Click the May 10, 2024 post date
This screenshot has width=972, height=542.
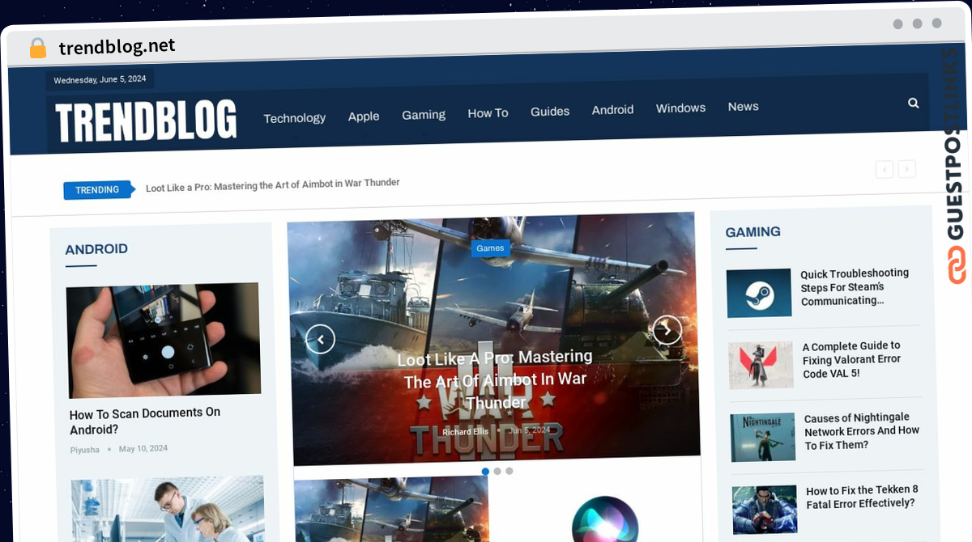pos(143,448)
